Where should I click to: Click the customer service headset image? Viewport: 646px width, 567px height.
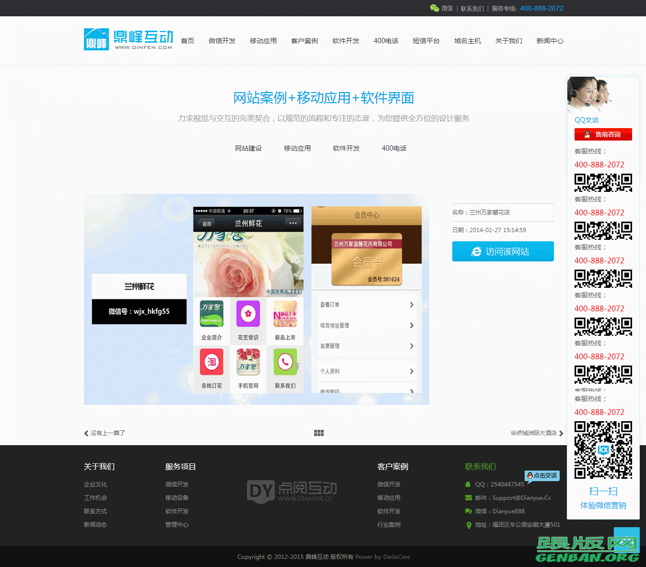[603, 95]
